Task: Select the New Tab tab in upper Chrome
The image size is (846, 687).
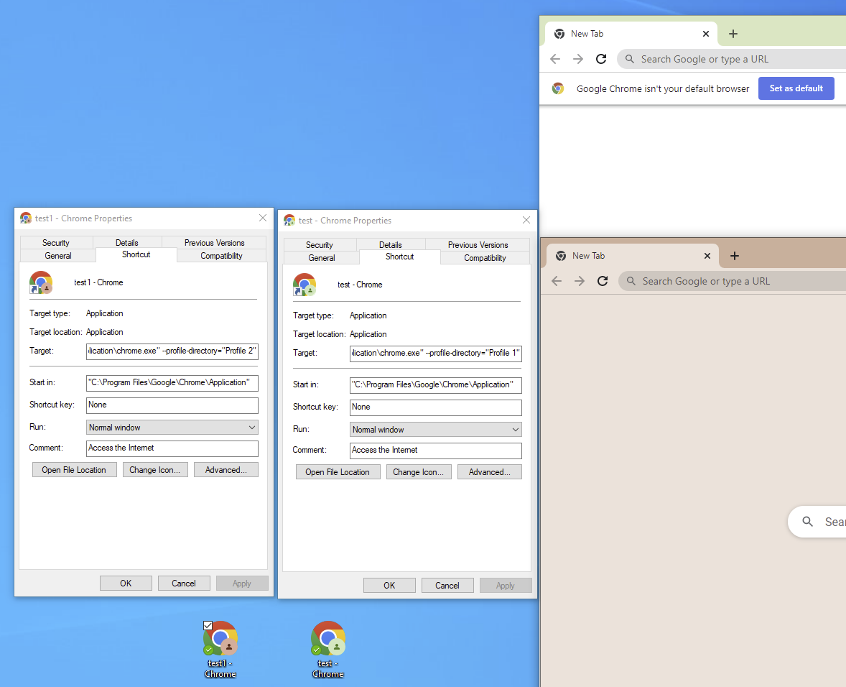Action: (631, 34)
